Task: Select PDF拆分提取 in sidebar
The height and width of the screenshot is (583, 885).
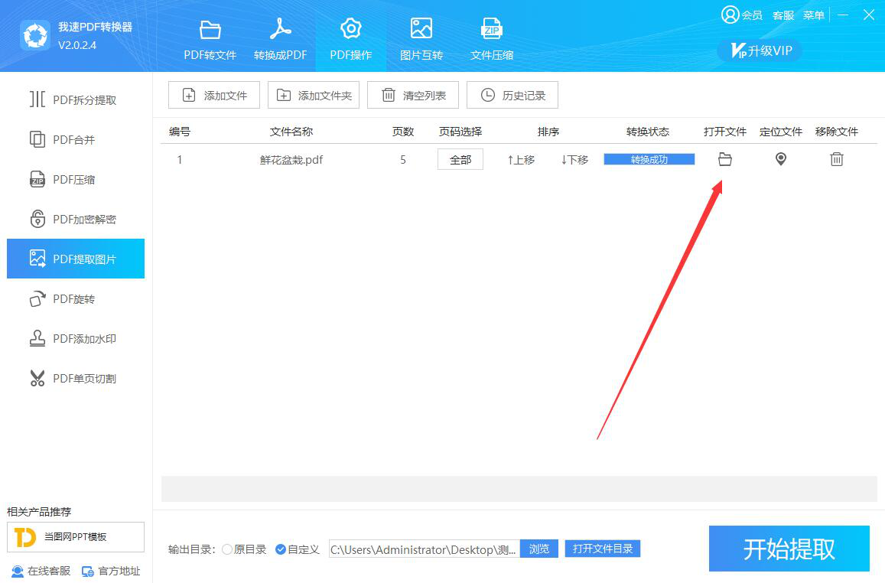Action: pyautogui.click(x=76, y=100)
